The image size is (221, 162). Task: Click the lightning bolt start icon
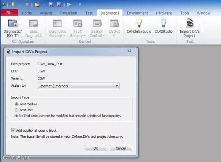13,4
